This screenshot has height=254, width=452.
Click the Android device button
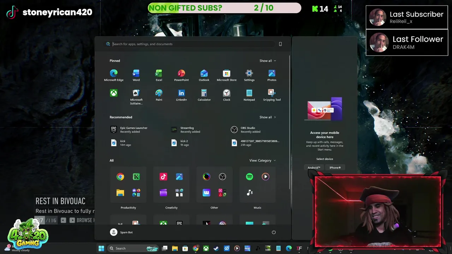point(314,168)
